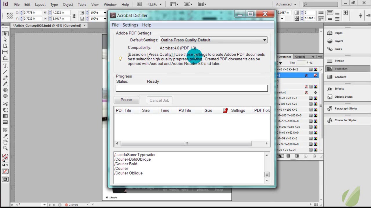Toggle the screen mode button in toolbox

click(5, 179)
